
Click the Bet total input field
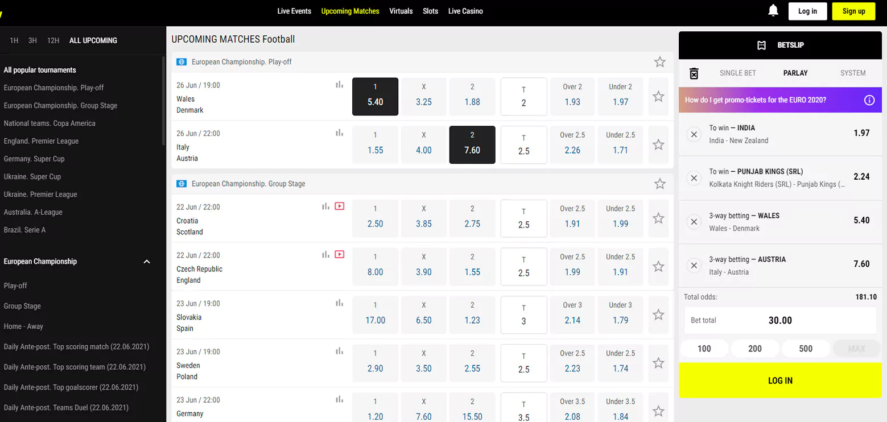pos(779,320)
